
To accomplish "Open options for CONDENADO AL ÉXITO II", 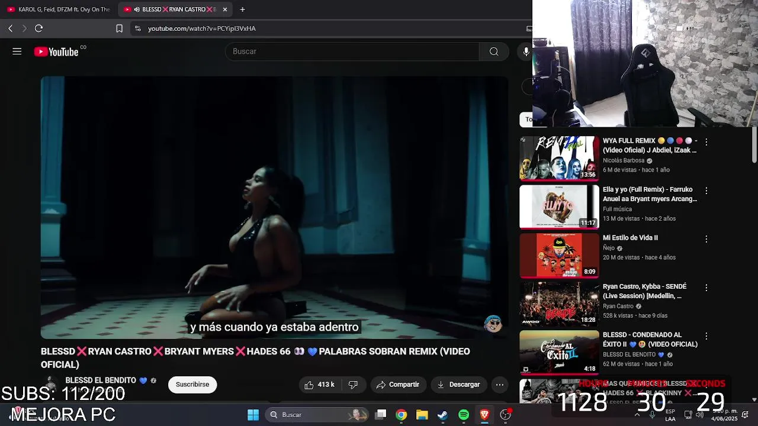I will coord(706,336).
